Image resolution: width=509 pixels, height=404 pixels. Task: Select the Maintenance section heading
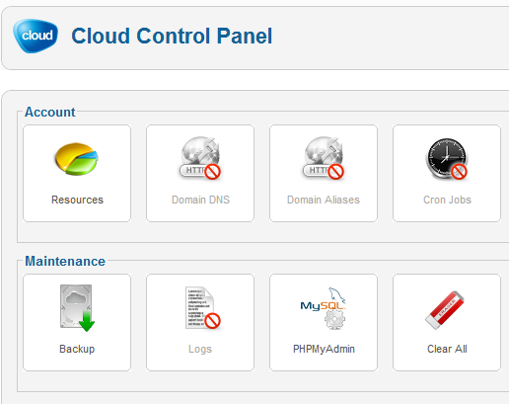(x=65, y=261)
